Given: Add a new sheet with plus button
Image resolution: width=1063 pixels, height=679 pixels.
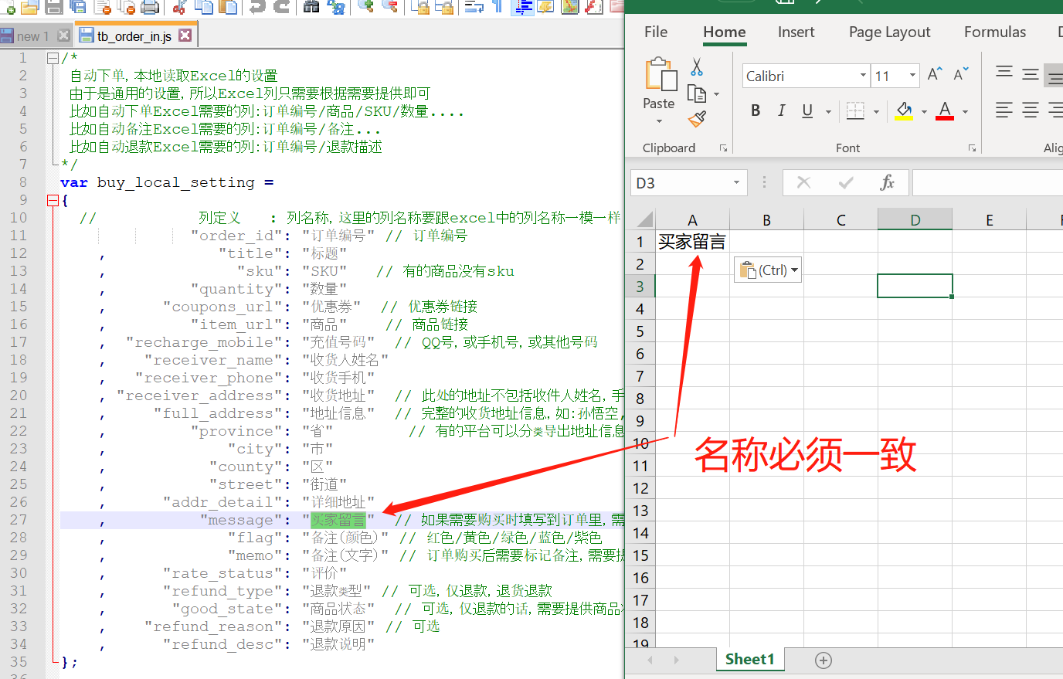Looking at the screenshot, I should (x=824, y=660).
